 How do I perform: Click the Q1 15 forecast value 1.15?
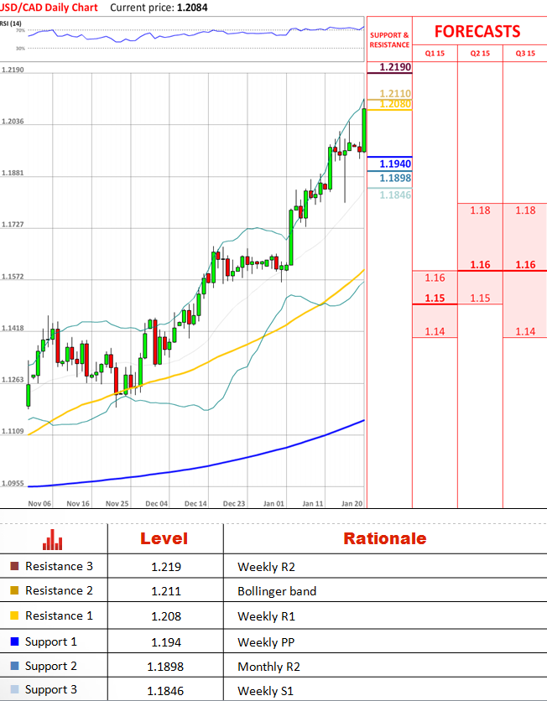pos(435,298)
